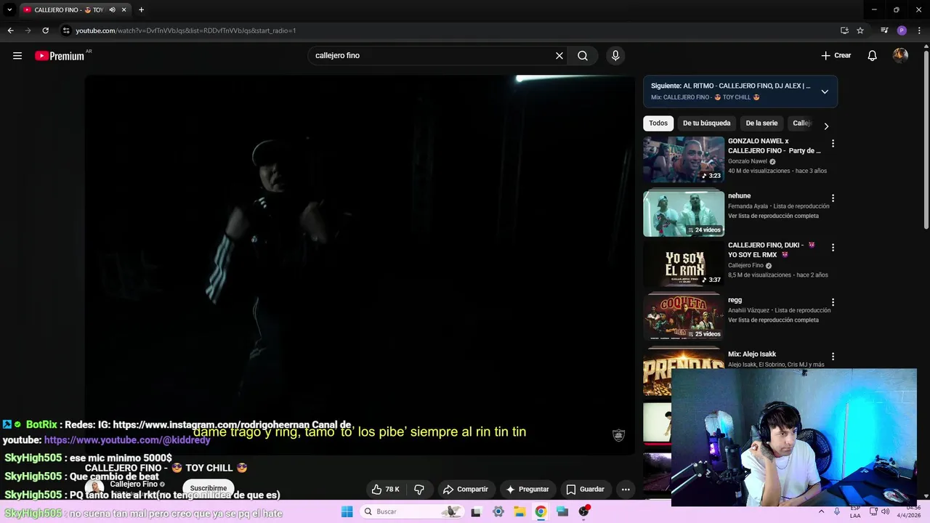Go back with browser back arrow

point(10,31)
